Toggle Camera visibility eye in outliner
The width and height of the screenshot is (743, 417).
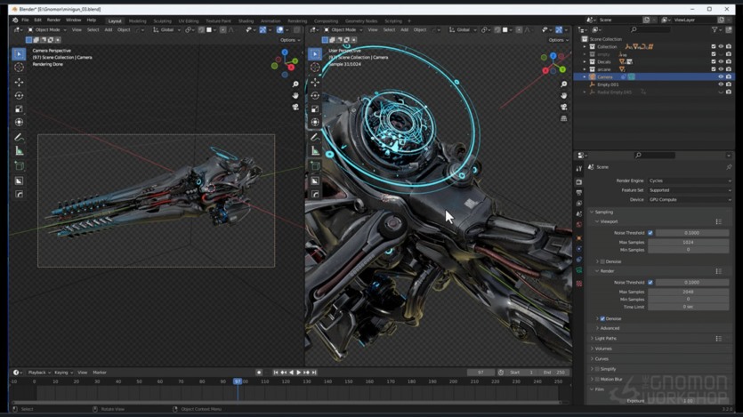[x=721, y=76]
